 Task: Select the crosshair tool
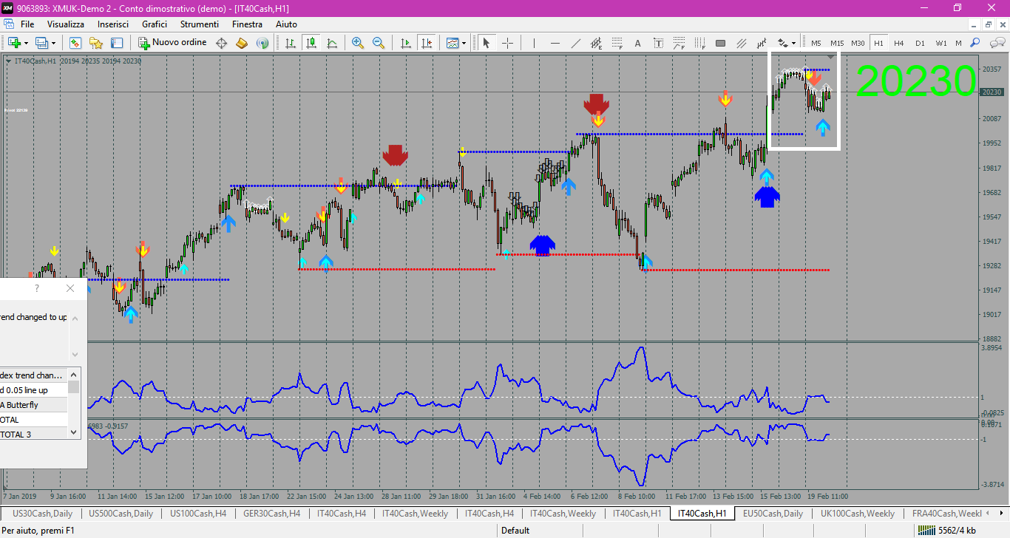[x=507, y=43]
